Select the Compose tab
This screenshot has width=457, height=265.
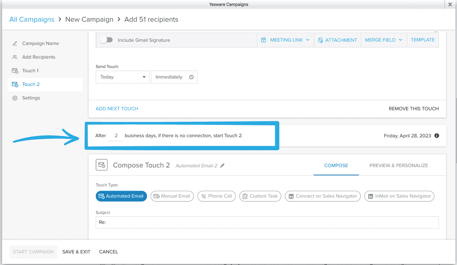pyautogui.click(x=336, y=165)
